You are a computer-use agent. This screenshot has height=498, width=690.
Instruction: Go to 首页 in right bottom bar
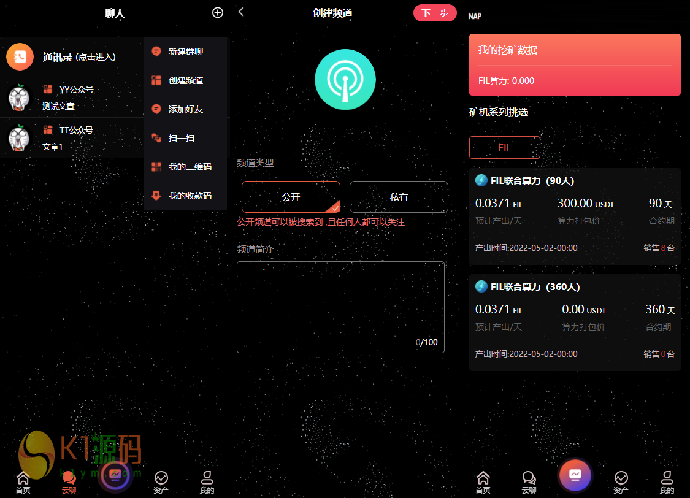pyautogui.click(x=483, y=483)
